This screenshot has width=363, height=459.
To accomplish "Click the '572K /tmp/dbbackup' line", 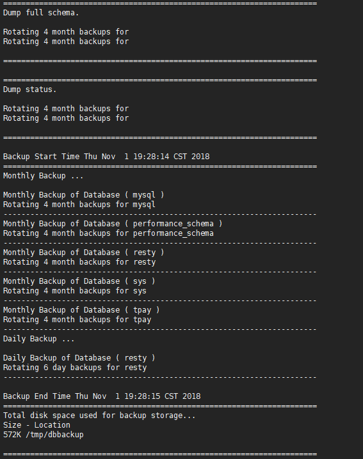I will [43, 435].
